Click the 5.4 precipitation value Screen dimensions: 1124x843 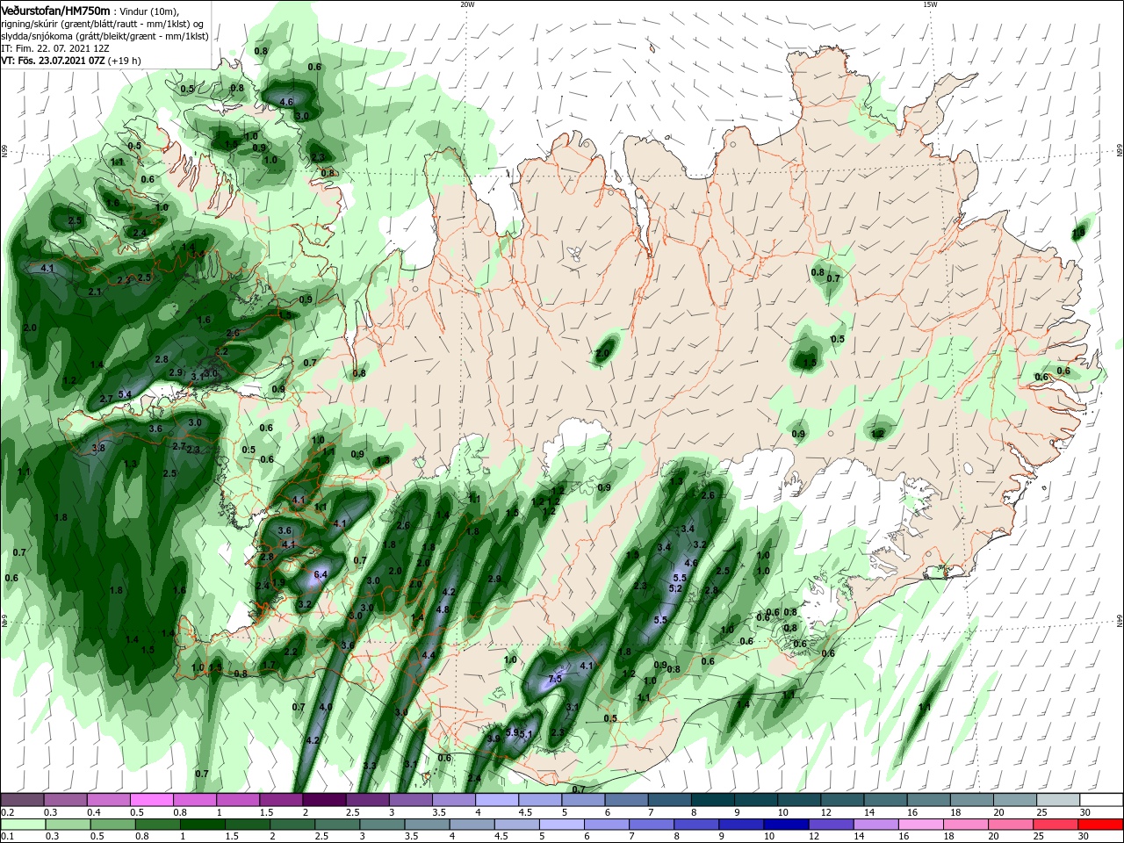click(125, 394)
